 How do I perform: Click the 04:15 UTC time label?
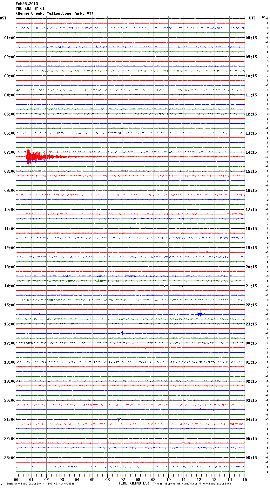coord(251,420)
